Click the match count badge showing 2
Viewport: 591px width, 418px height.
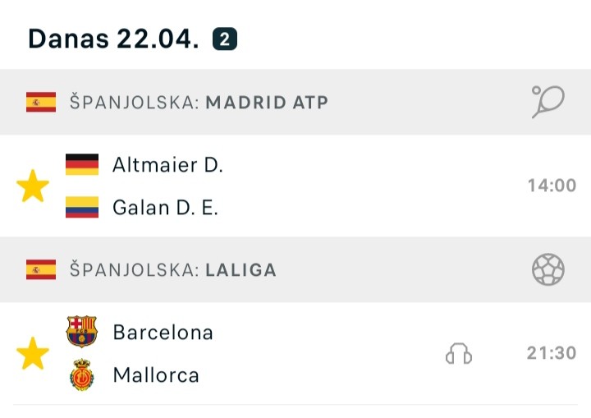[x=225, y=39]
